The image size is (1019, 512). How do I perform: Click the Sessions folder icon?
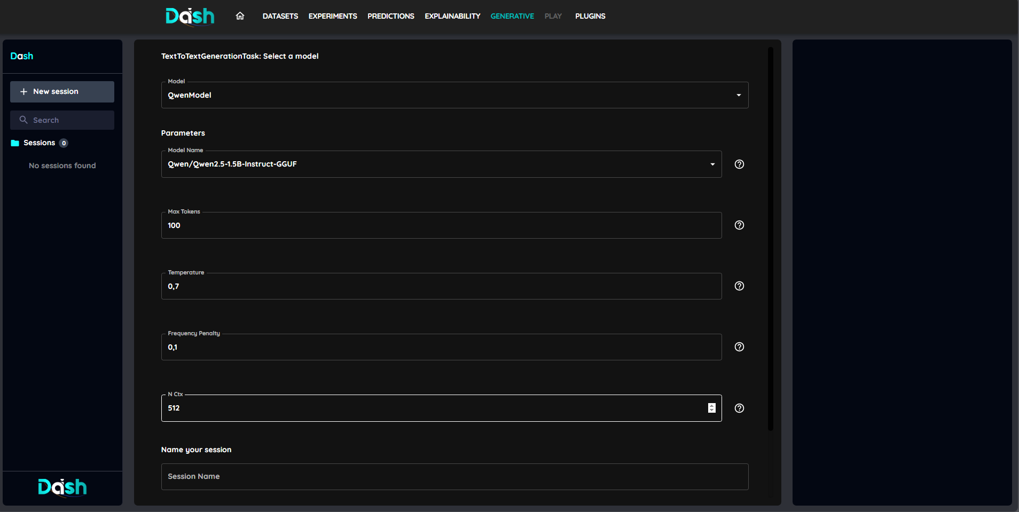pos(15,143)
